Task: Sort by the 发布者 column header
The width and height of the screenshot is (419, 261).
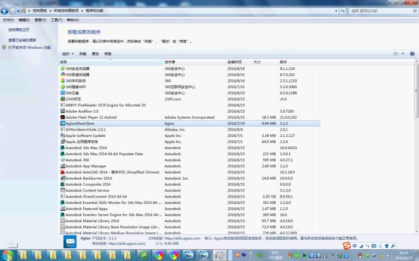Action: [x=194, y=62]
